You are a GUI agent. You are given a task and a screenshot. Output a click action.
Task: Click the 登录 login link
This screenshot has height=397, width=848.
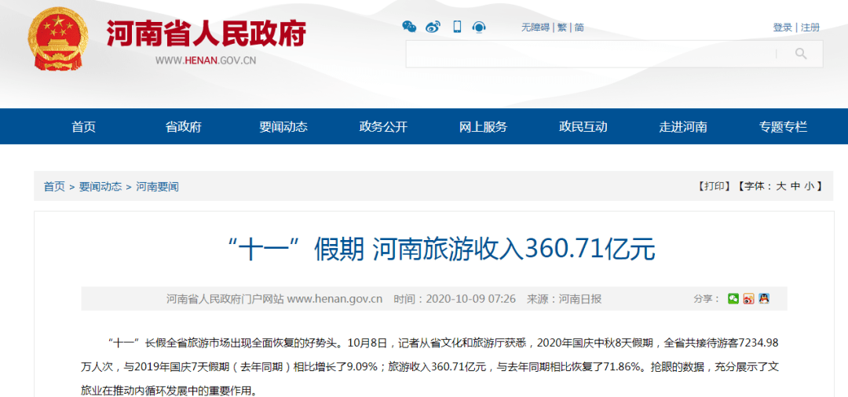point(783,27)
